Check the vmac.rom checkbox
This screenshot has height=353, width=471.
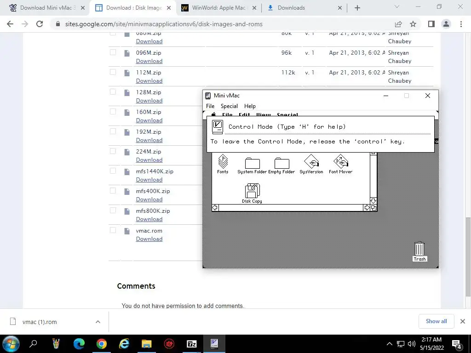click(x=113, y=230)
